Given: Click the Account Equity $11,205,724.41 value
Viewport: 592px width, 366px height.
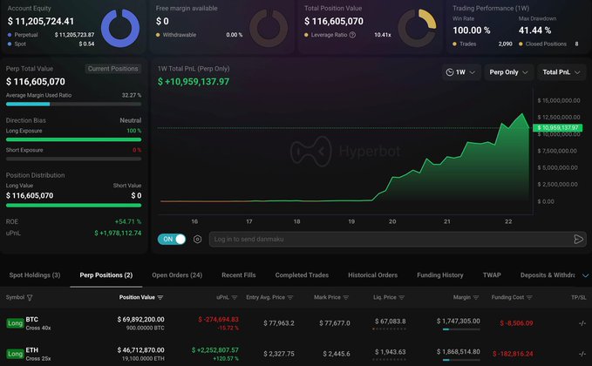Looking at the screenshot, I should tap(41, 22).
